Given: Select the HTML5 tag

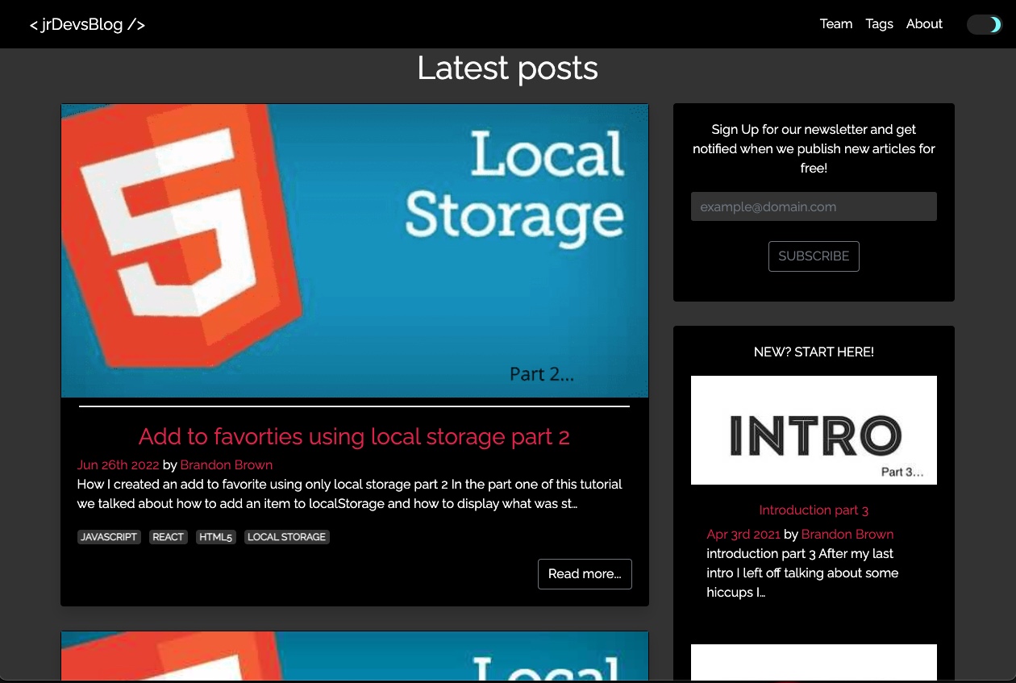Looking at the screenshot, I should coord(216,537).
